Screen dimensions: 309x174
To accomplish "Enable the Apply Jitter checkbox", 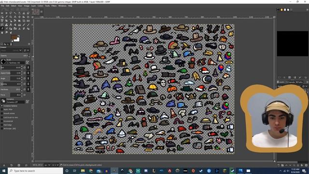I will pyautogui.click(x=2, y=110).
